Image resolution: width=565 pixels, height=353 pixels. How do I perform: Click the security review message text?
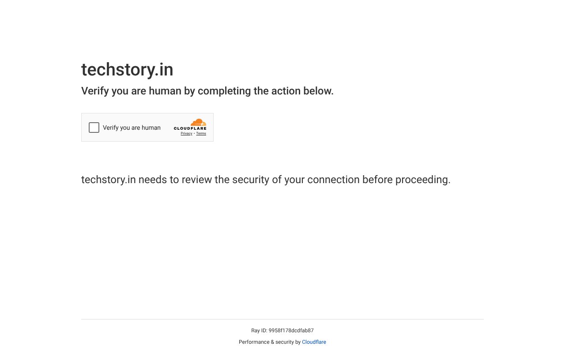click(x=266, y=180)
